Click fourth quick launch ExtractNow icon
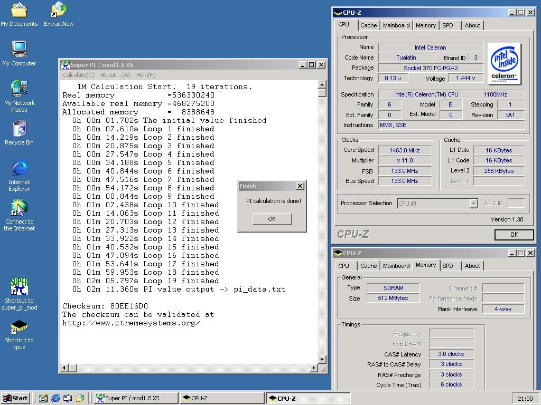Screen dimensions: 541x405 point(80,398)
